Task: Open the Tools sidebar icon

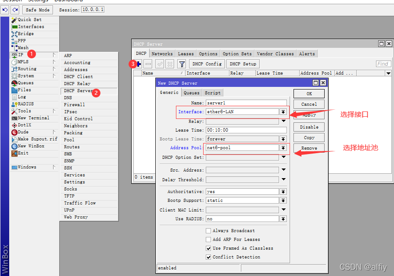Action: tap(14, 111)
